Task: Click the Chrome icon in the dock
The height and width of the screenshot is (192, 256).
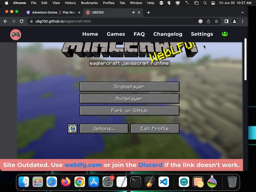Action: click(80, 182)
